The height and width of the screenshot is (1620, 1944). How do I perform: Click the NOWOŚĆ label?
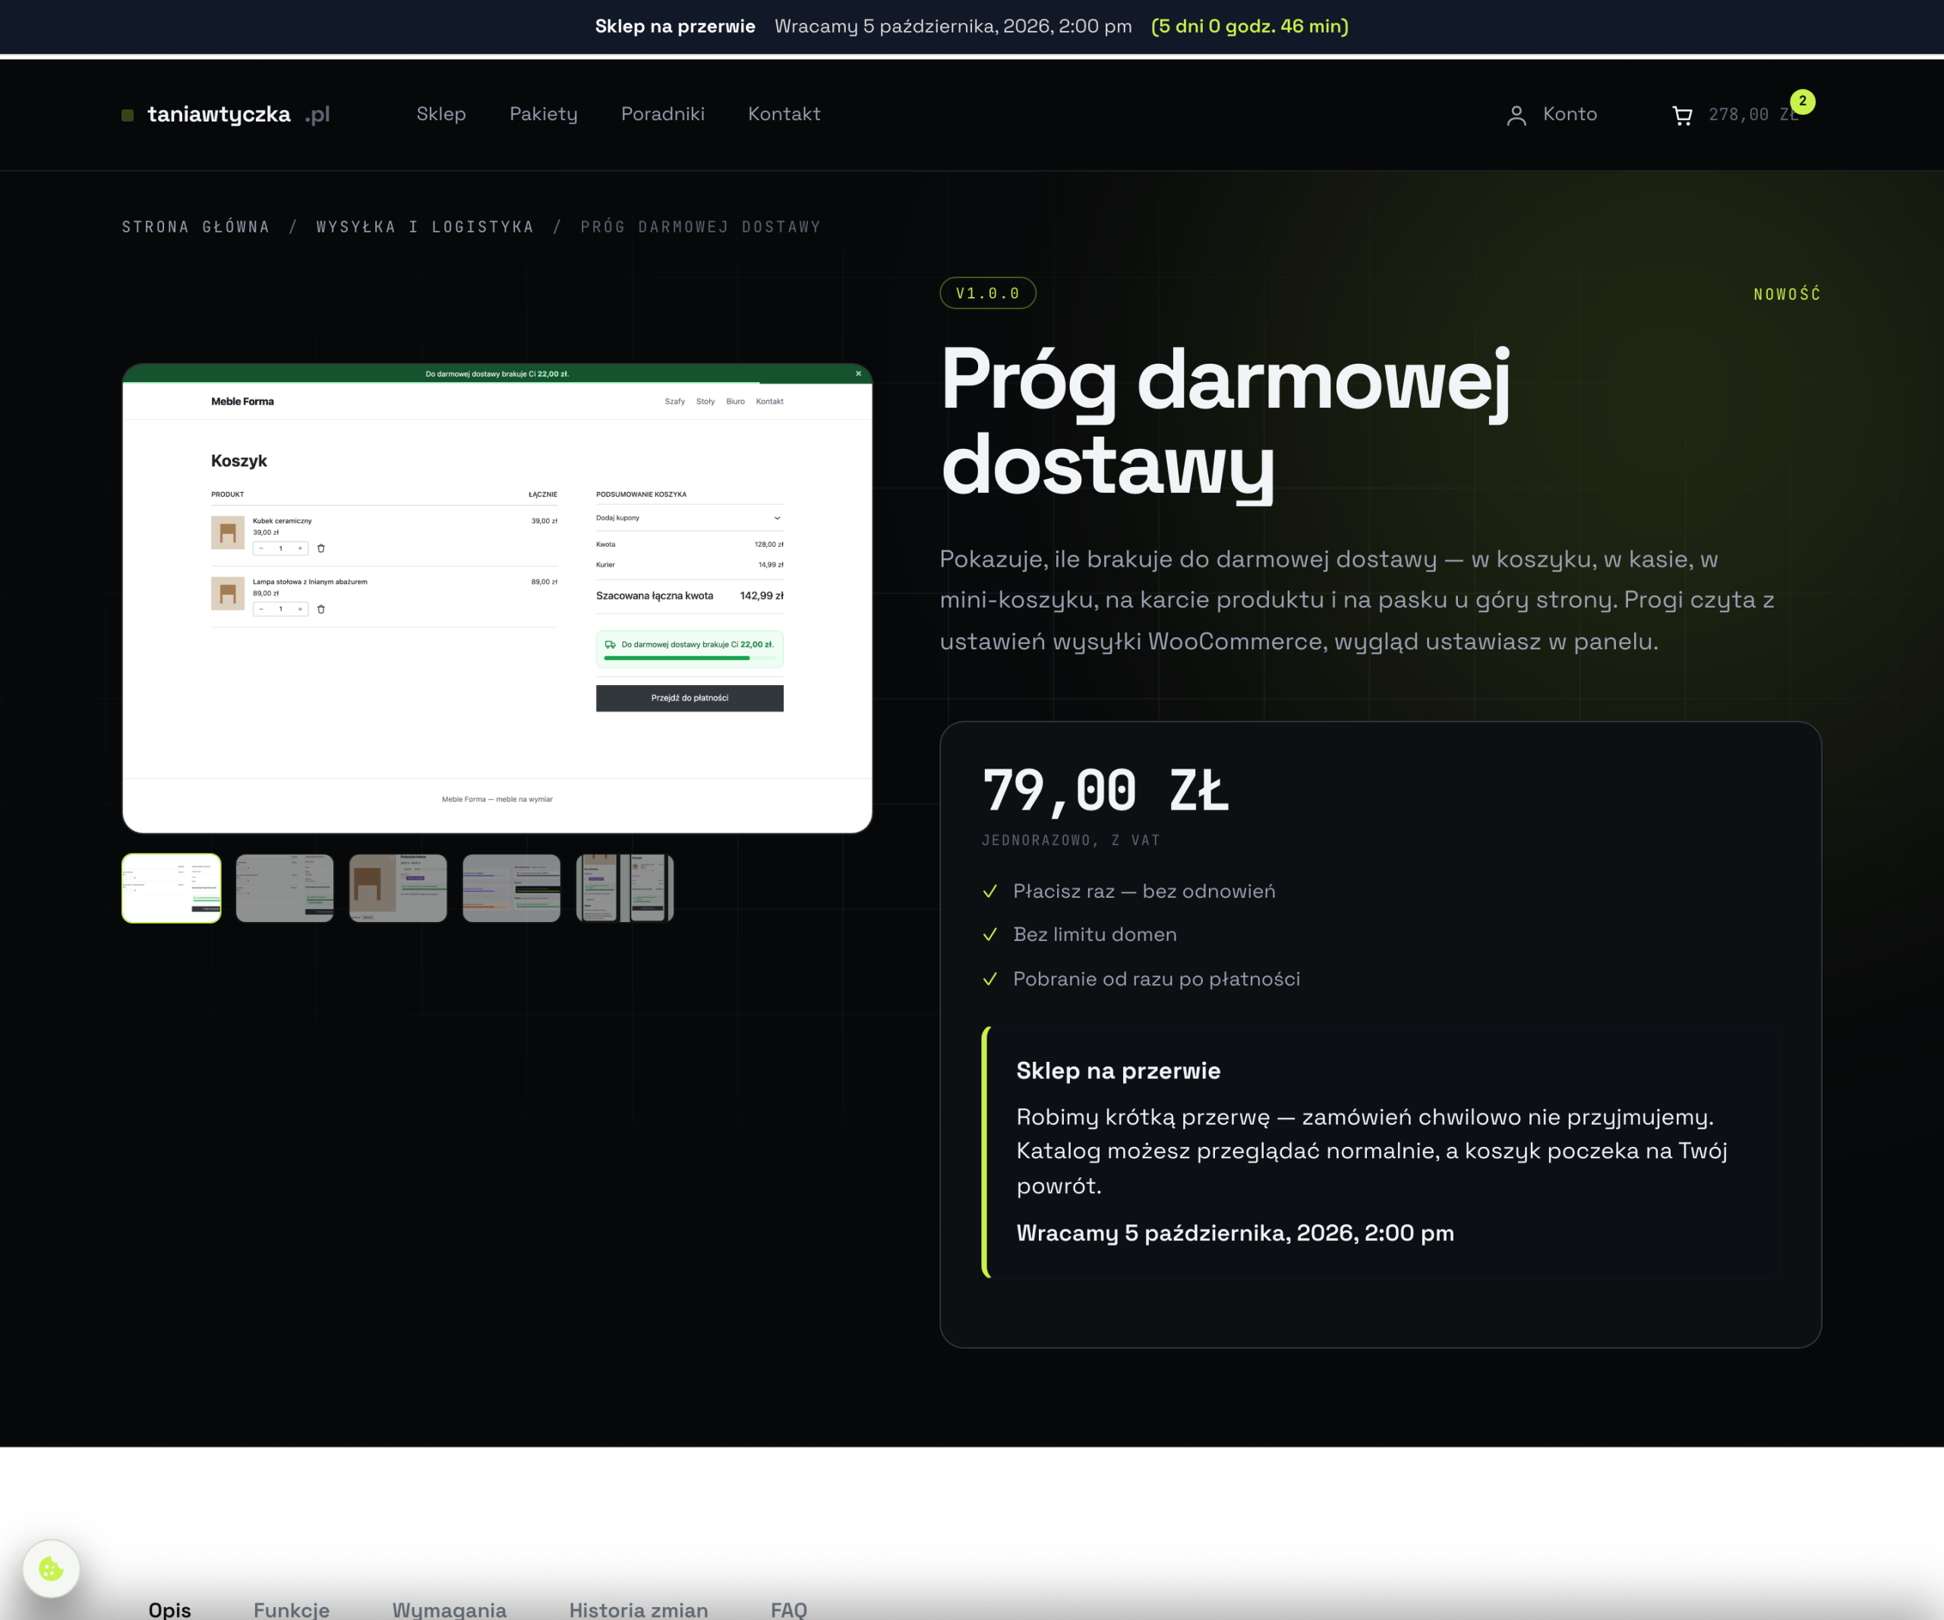(x=1787, y=293)
